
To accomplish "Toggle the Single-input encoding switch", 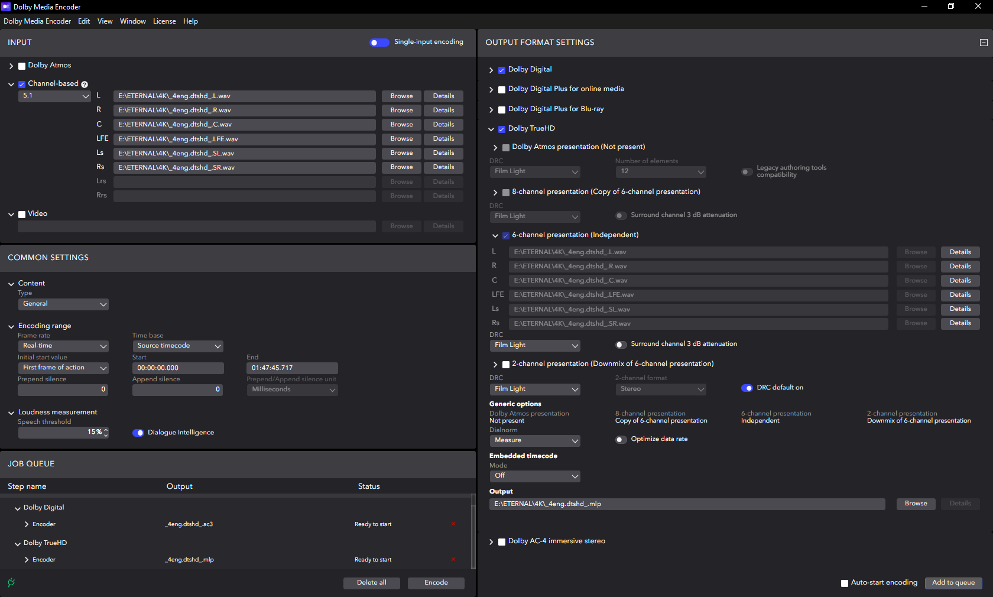I will (x=379, y=43).
